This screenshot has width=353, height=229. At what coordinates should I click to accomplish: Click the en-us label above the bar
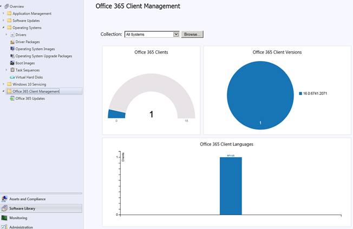coord(231,156)
